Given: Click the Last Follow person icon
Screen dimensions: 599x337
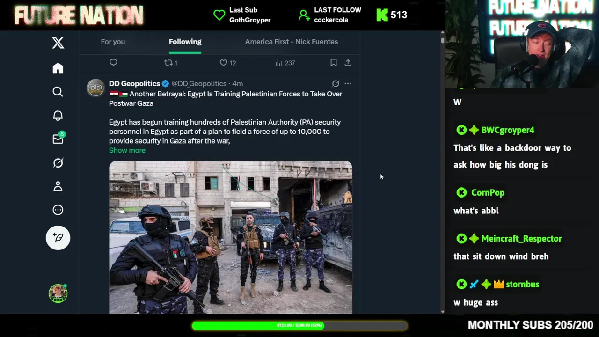Looking at the screenshot, I should pos(304,15).
